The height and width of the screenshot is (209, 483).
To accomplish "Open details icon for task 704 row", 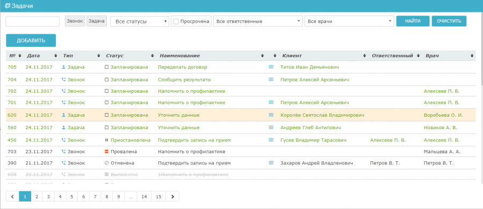I will 271,79.
